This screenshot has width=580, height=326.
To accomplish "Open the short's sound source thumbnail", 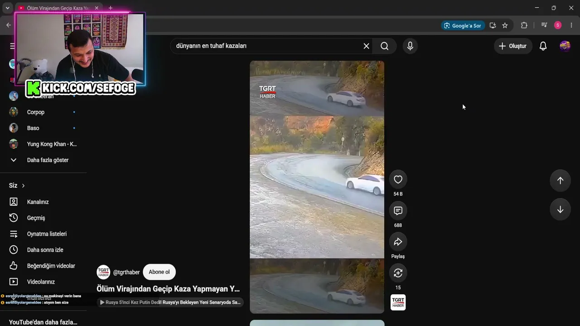I will coord(398,302).
